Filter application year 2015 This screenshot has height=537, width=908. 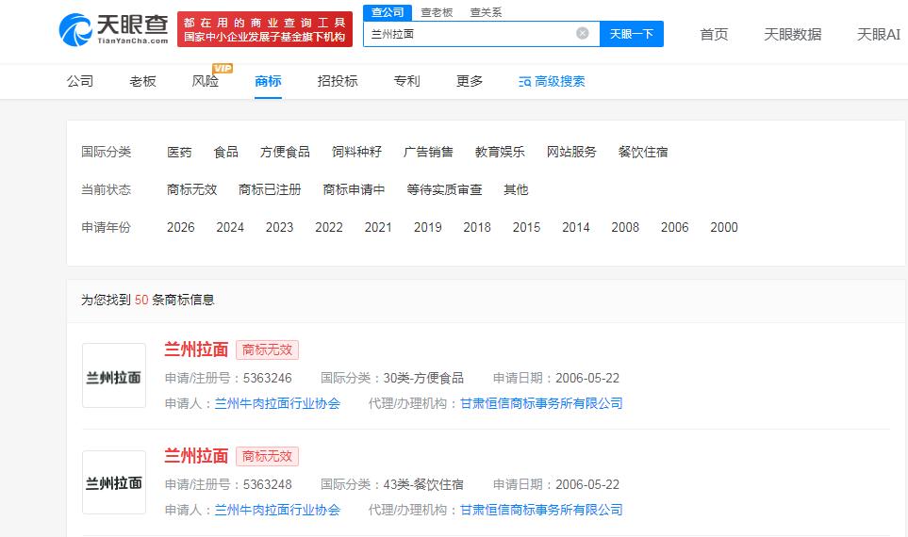coord(526,227)
